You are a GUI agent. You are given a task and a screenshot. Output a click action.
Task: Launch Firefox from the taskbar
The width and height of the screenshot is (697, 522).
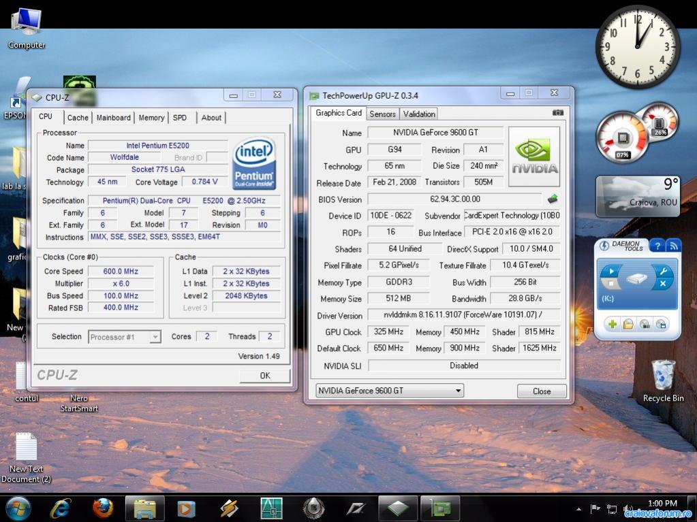click(x=103, y=508)
